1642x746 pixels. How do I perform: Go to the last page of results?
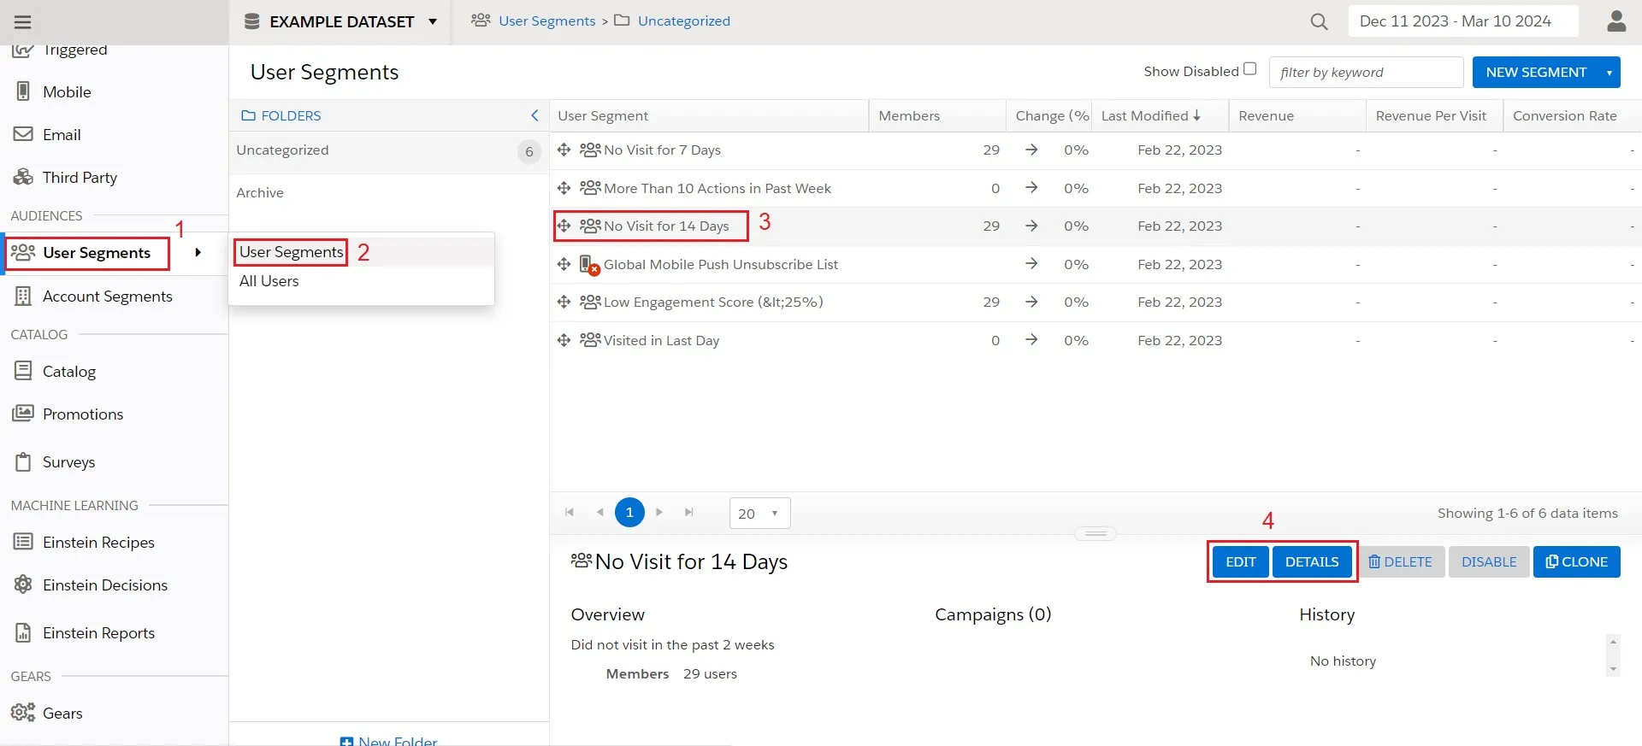click(688, 513)
